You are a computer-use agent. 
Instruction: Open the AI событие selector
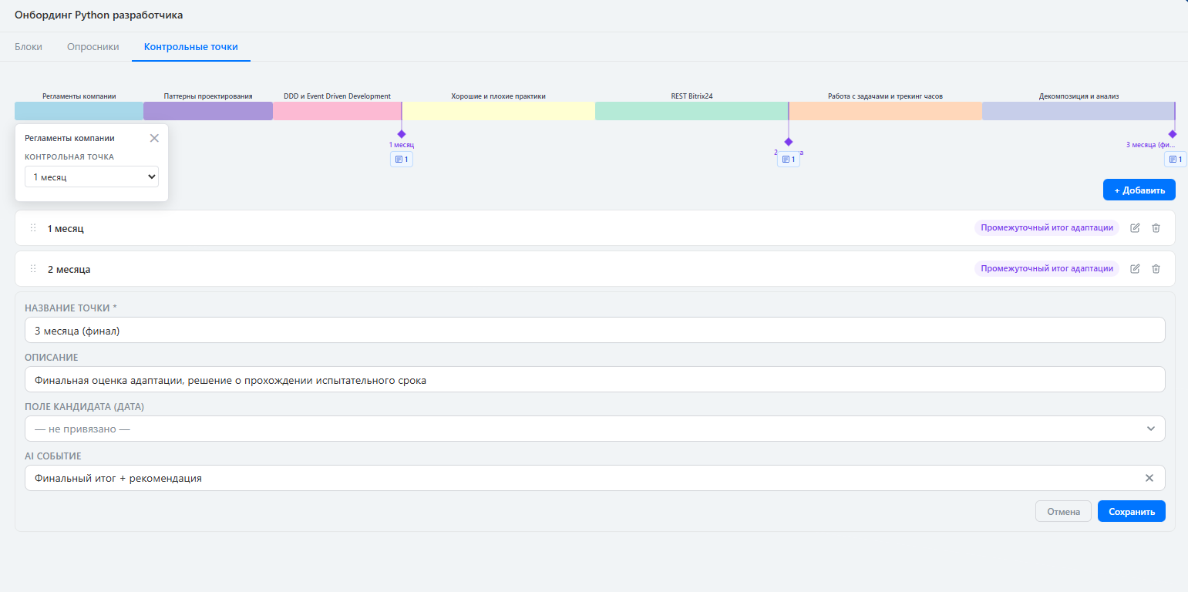click(x=578, y=478)
